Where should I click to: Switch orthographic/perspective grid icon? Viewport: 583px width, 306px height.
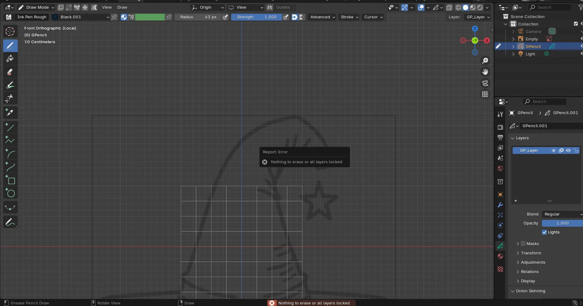click(x=485, y=94)
